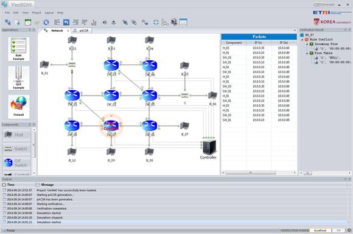Click the computer tower toolbar icon
The width and height of the screenshot is (353, 234).
coord(174,22)
